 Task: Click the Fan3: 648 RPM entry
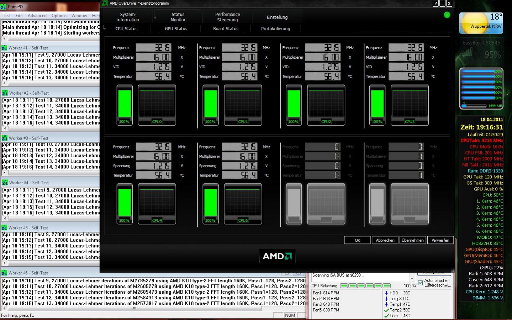tap(326, 304)
